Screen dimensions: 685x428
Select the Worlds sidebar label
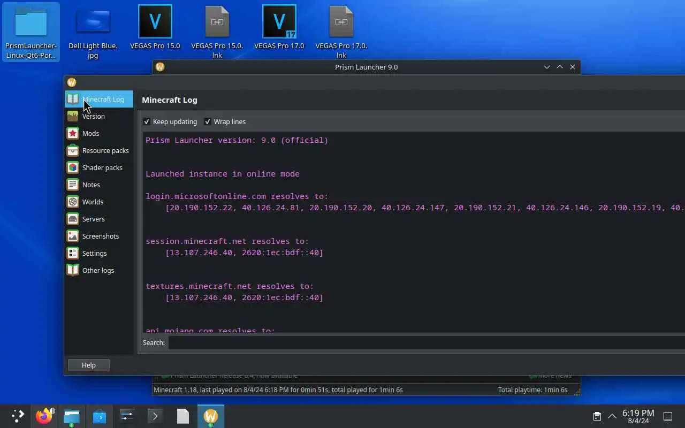point(93,202)
